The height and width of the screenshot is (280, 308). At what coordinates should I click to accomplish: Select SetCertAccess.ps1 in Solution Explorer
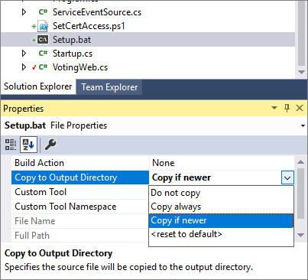pos(89,26)
